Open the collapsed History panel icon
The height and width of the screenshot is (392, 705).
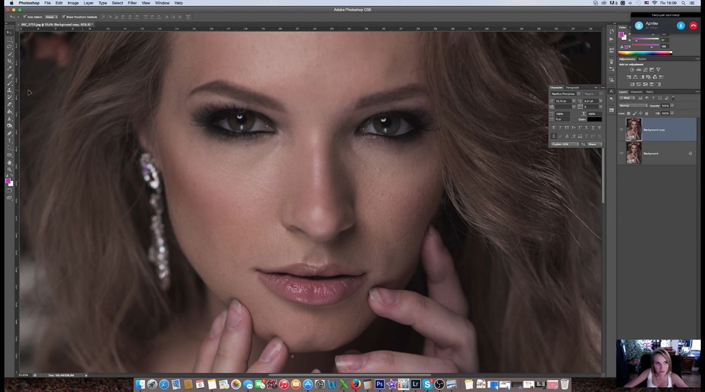click(612, 32)
